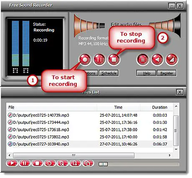Select file D:\output\rec0725-173618.mp3
Viewport: 192px width, 178px height.
[x=41, y=130]
